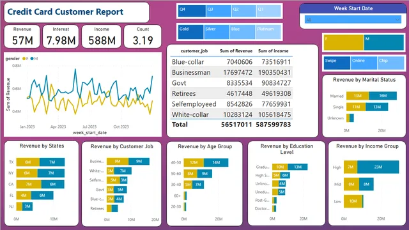Click the Single 13M teal bar
Image resolution: width=409 pixels, height=230 pixels.
(377, 107)
